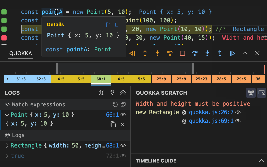Remove all watch expressions icon
The width and height of the screenshot is (267, 167).
(x=123, y=105)
